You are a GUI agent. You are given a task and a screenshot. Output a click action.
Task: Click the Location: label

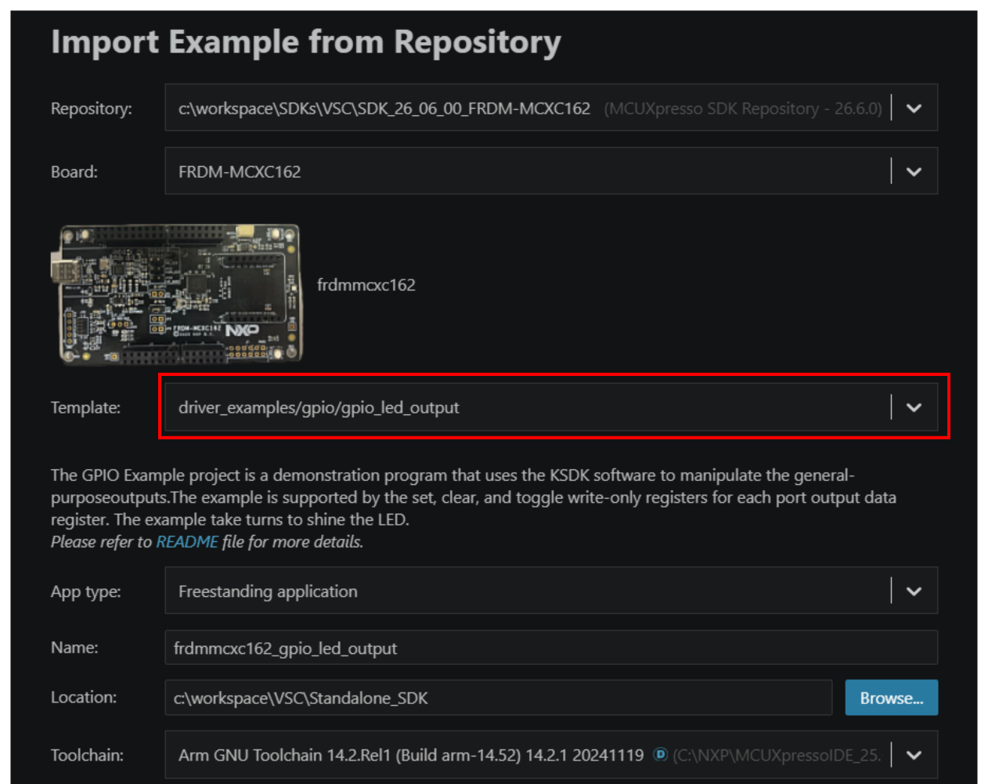coord(84,697)
